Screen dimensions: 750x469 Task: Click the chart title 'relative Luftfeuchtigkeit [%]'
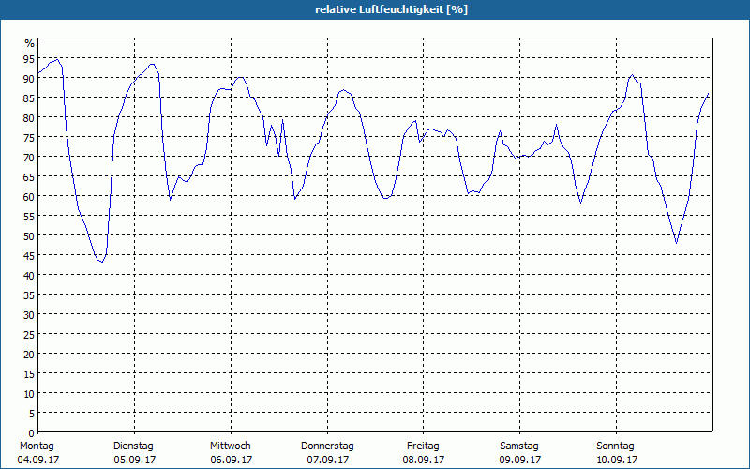(391, 9)
